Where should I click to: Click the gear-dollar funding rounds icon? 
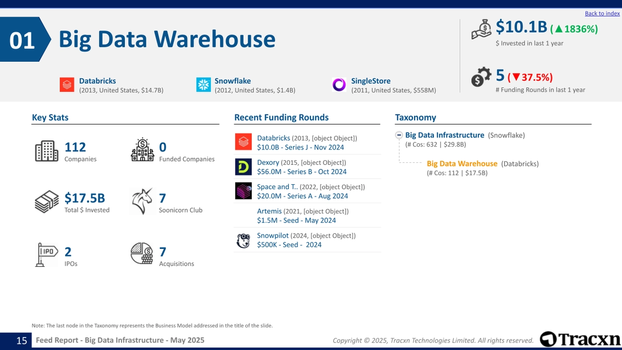coord(481,77)
